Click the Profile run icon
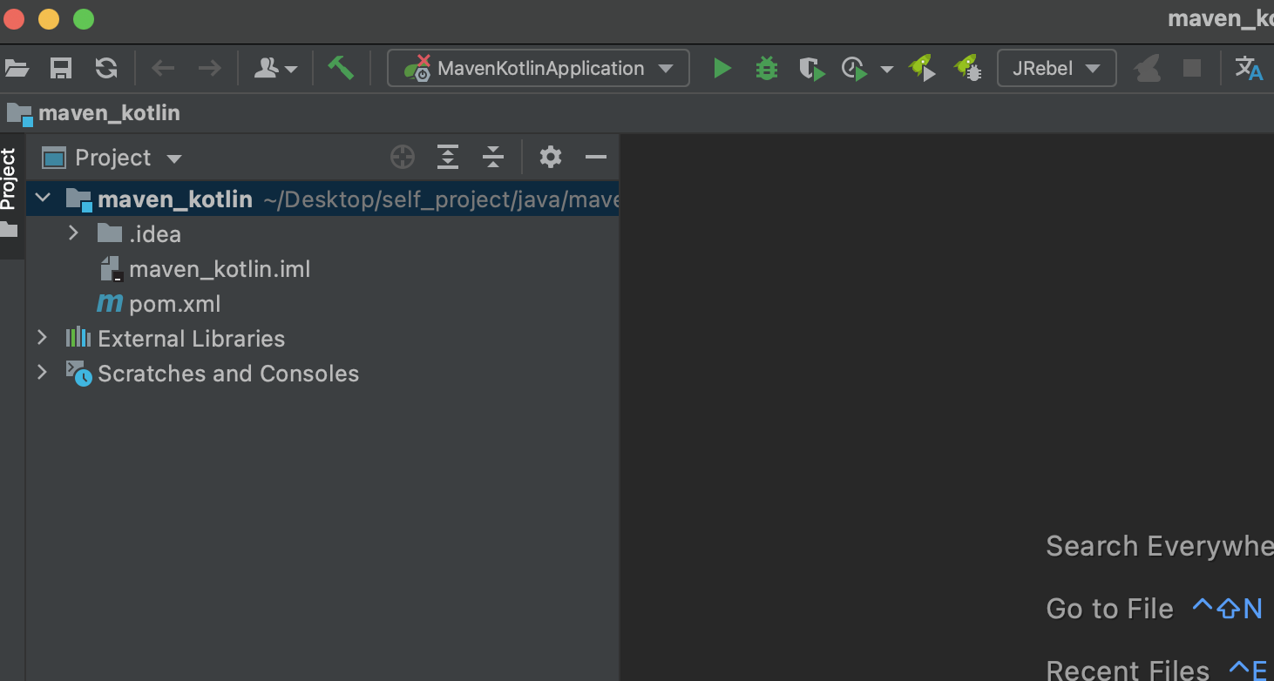This screenshot has height=681, width=1274. 855,69
